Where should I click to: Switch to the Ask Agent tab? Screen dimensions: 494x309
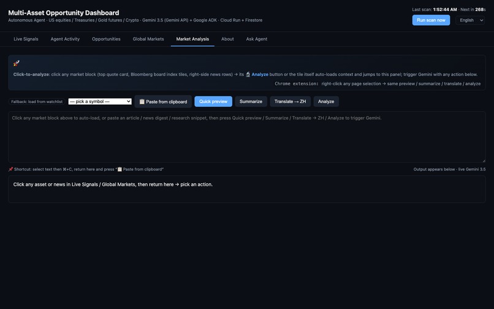tap(256, 39)
